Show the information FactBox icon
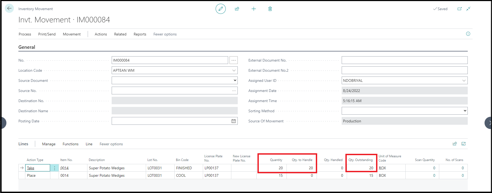The height and width of the screenshot is (193, 492). 468,34
